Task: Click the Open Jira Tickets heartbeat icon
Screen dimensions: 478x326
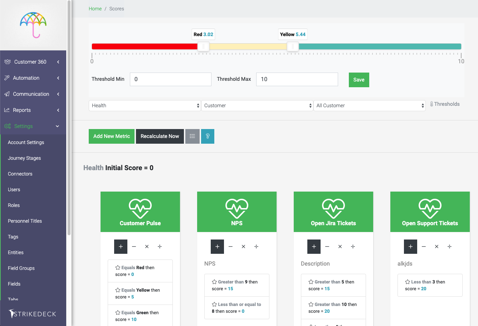Action: 333,208
